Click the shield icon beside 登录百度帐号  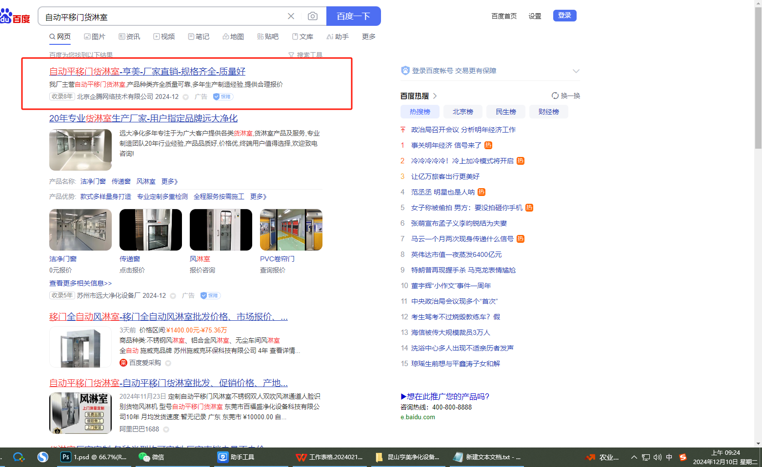[405, 71]
